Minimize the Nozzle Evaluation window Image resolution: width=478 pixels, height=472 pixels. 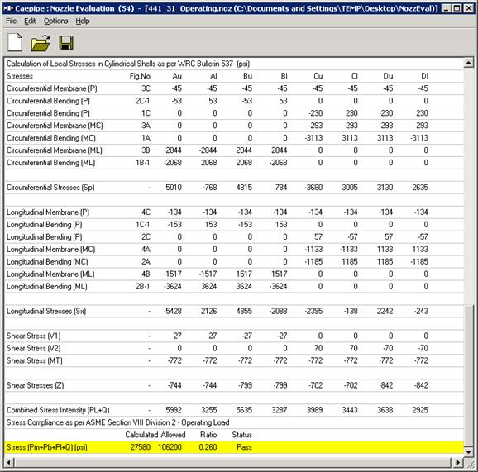click(x=447, y=8)
